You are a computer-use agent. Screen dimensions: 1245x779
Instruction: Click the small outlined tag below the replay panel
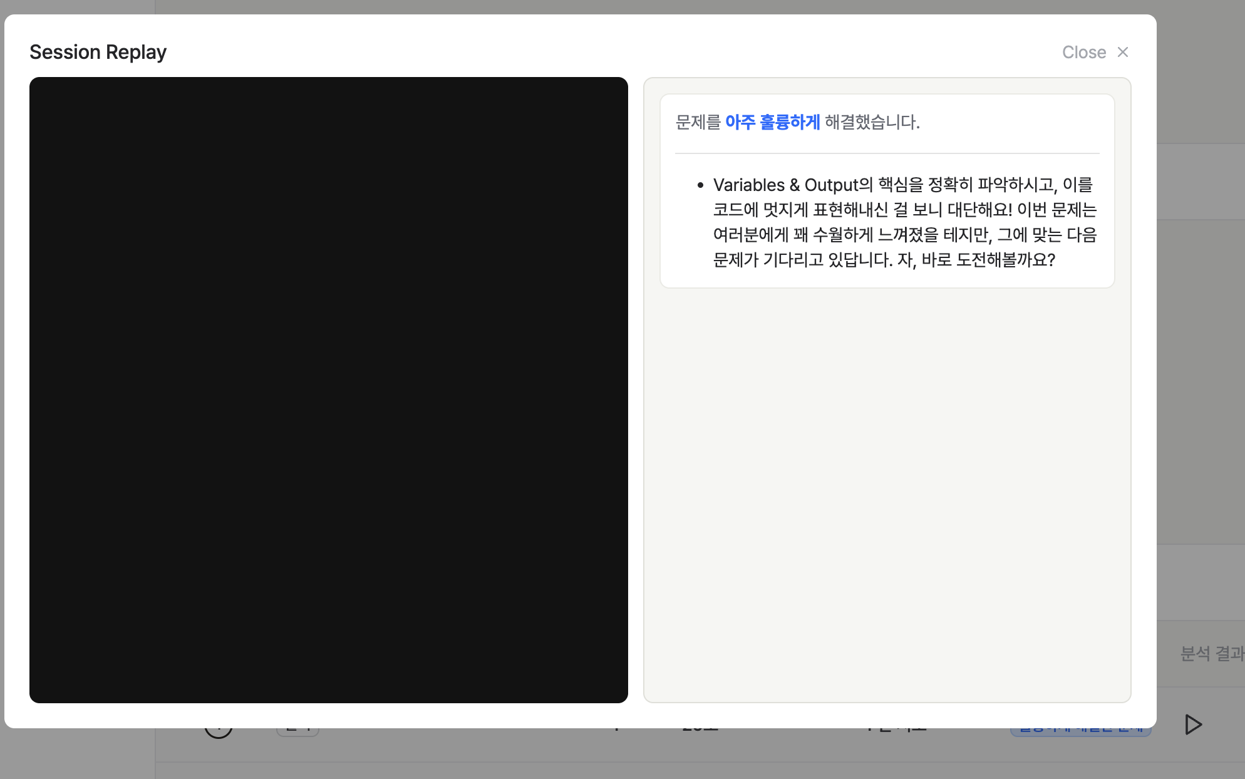tap(297, 731)
